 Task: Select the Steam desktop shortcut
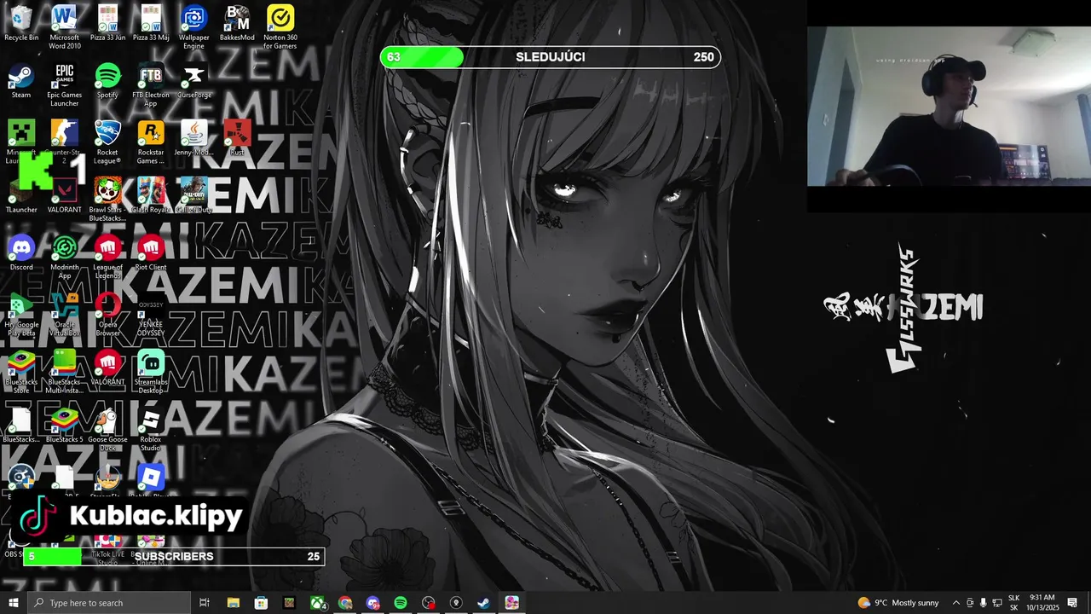pyautogui.click(x=21, y=81)
